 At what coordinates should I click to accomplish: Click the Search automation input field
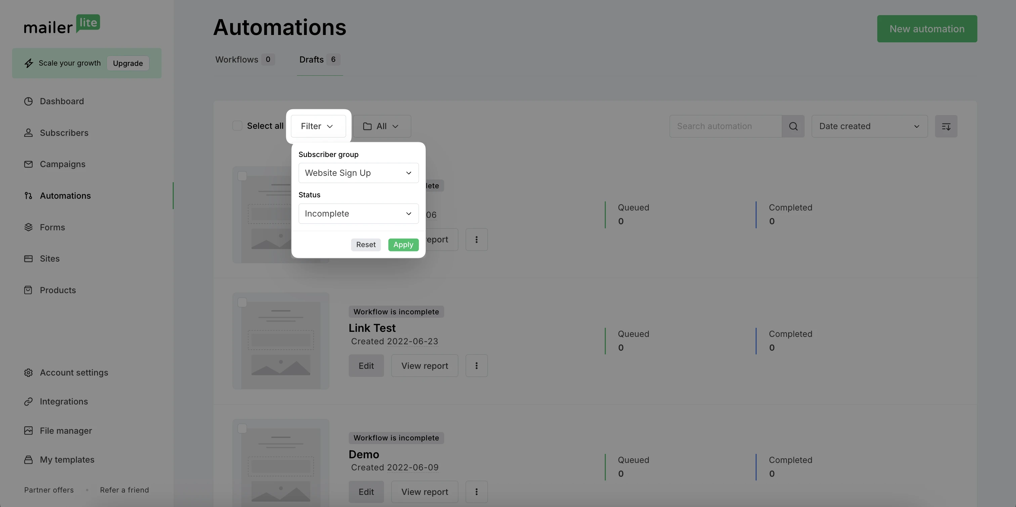pos(726,126)
